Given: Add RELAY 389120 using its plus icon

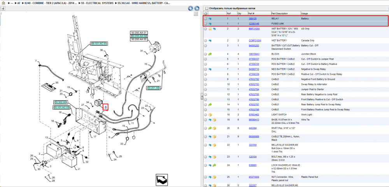Looking at the screenshot, I should click(x=205, y=19).
